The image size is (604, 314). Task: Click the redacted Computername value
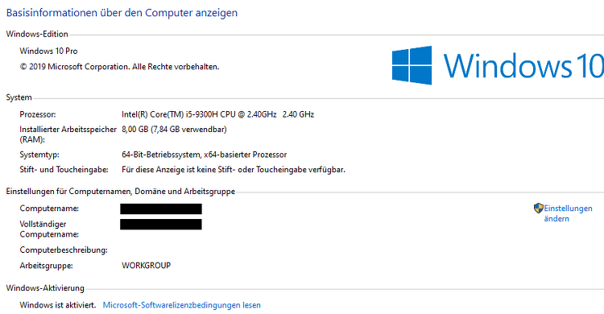tap(160, 209)
